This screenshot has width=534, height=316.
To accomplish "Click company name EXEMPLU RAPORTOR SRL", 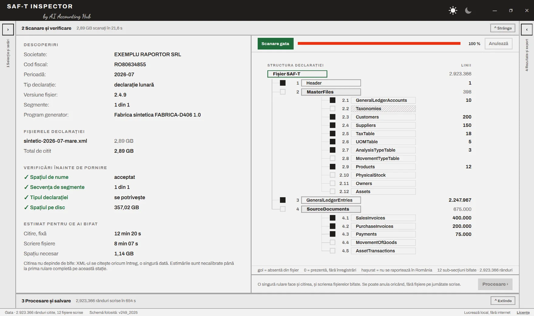I will [x=147, y=55].
